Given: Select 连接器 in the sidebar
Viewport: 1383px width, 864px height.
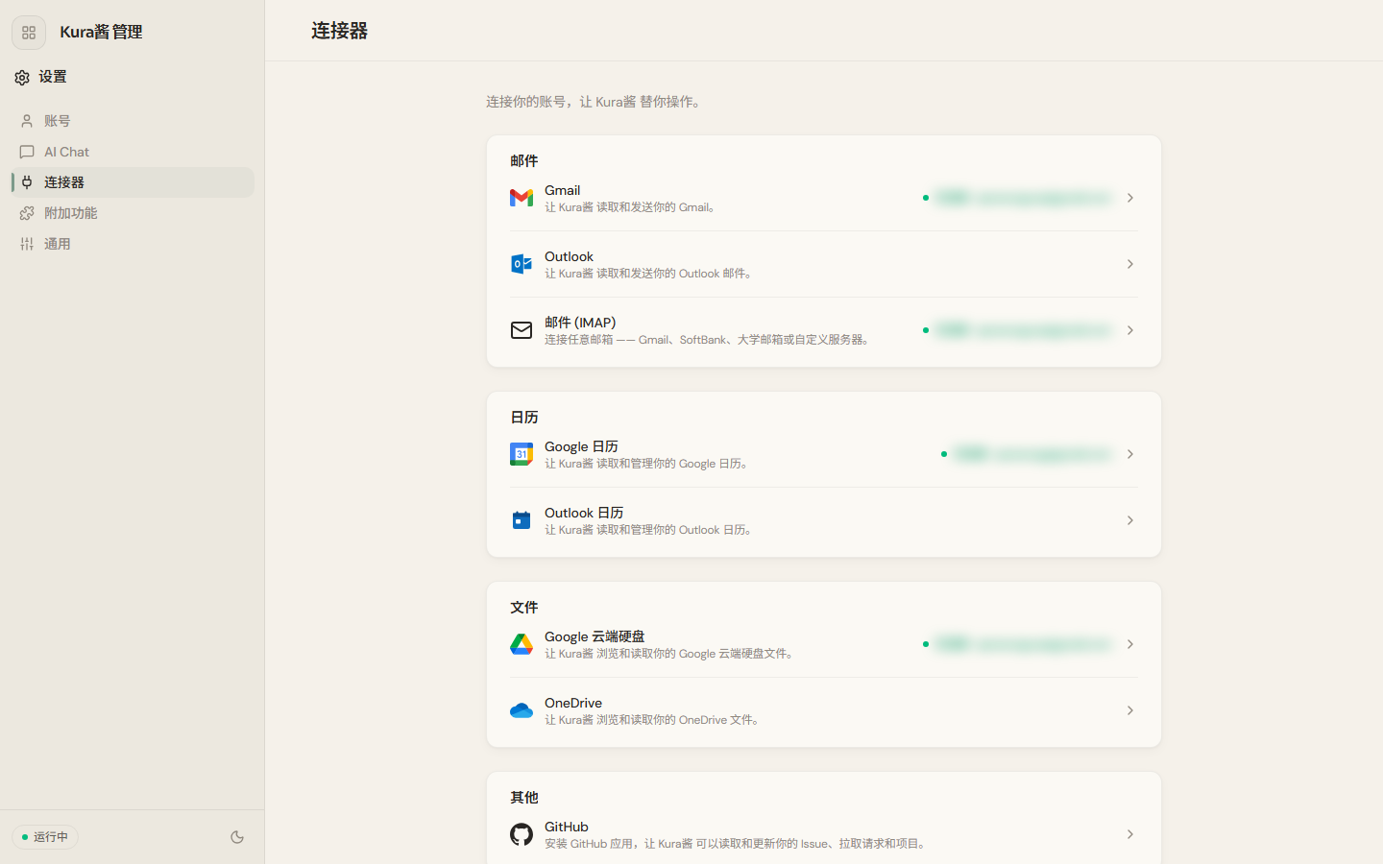Looking at the screenshot, I should pyautogui.click(x=133, y=182).
